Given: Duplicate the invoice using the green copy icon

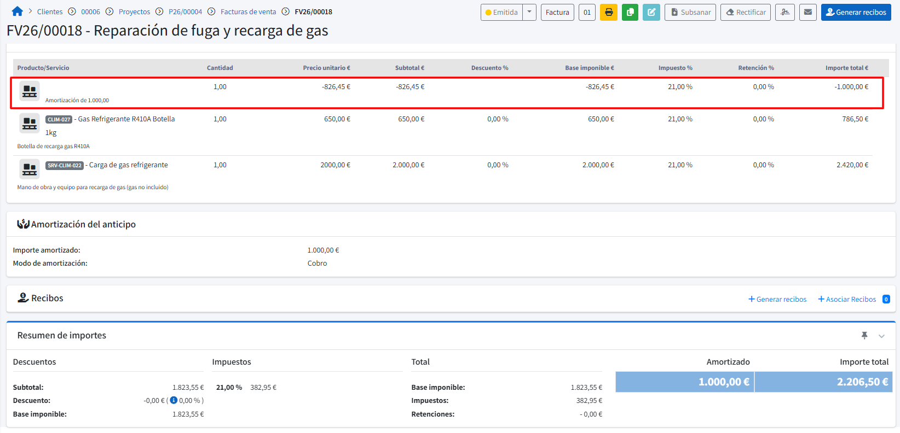Looking at the screenshot, I should 630,12.
